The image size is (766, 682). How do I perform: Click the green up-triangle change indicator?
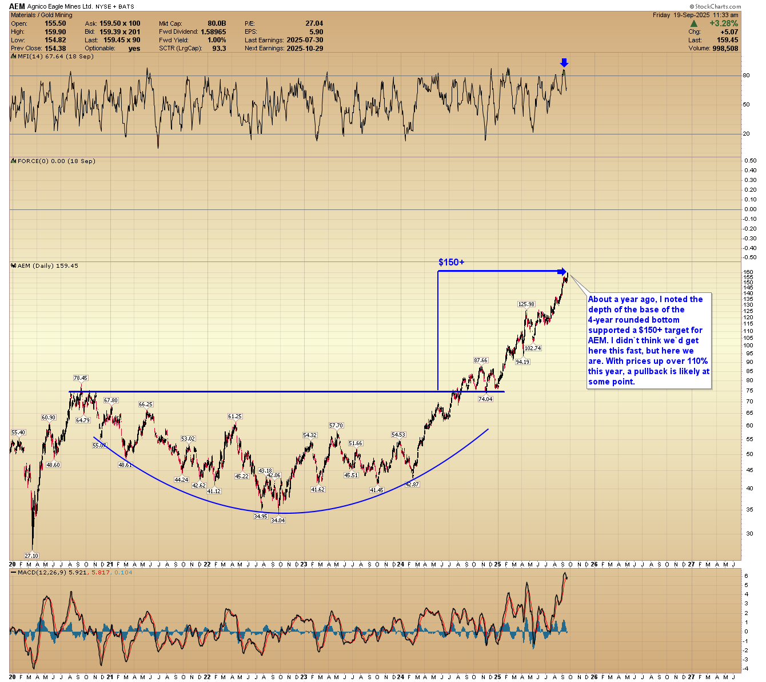[x=694, y=23]
